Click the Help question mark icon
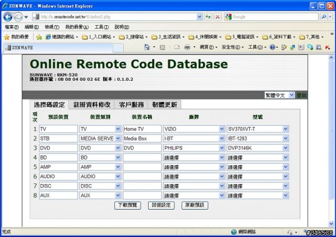This screenshot has width=336, height=237. (272, 47)
